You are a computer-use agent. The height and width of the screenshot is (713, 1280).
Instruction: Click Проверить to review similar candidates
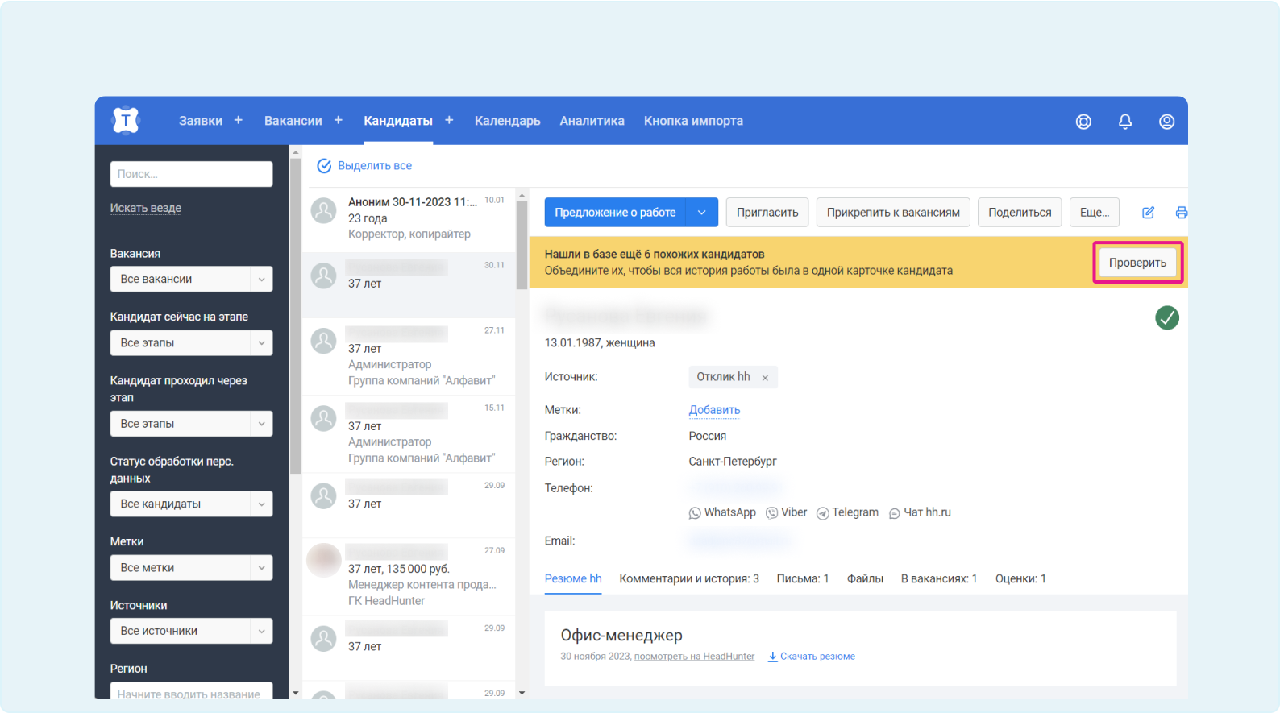[x=1137, y=263]
